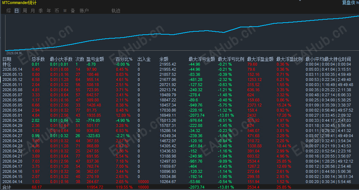Select the 2026.04.20 date row
Image resolution: width=359 pixels, height=190 pixels.
tap(12, 161)
